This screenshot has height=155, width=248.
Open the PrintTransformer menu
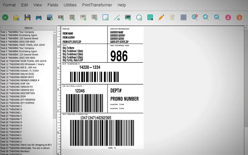click(97, 5)
